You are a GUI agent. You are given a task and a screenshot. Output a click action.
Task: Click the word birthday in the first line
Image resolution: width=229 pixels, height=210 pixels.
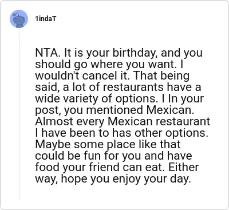(x=135, y=53)
